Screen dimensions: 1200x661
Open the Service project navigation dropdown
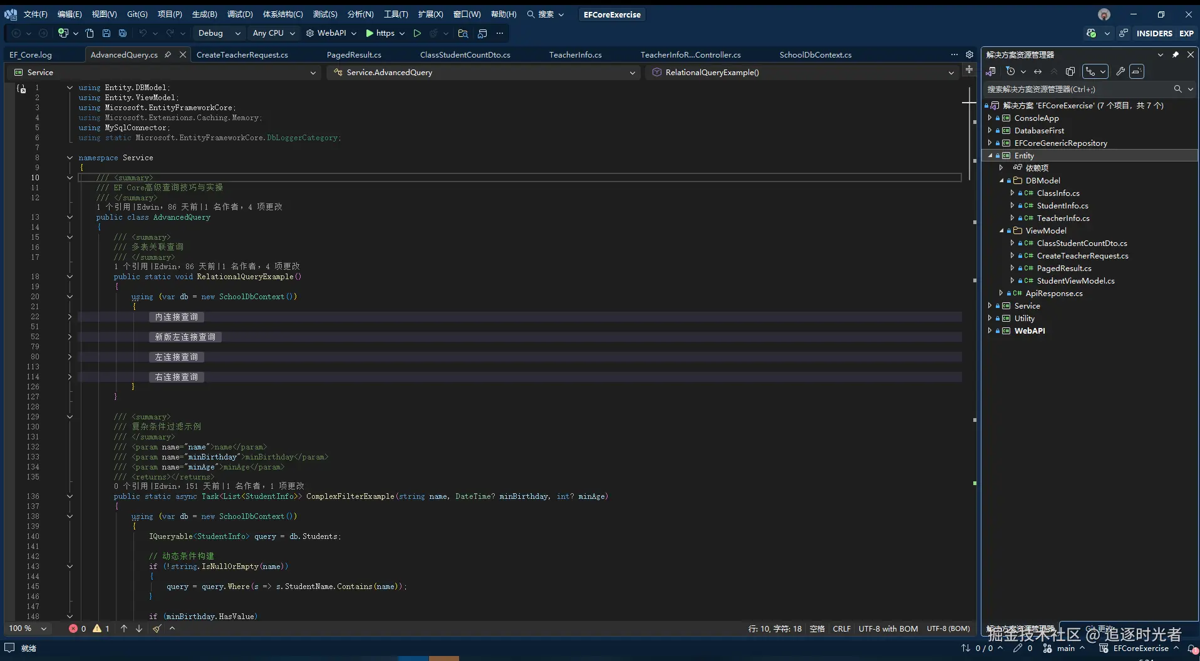coord(165,73)
